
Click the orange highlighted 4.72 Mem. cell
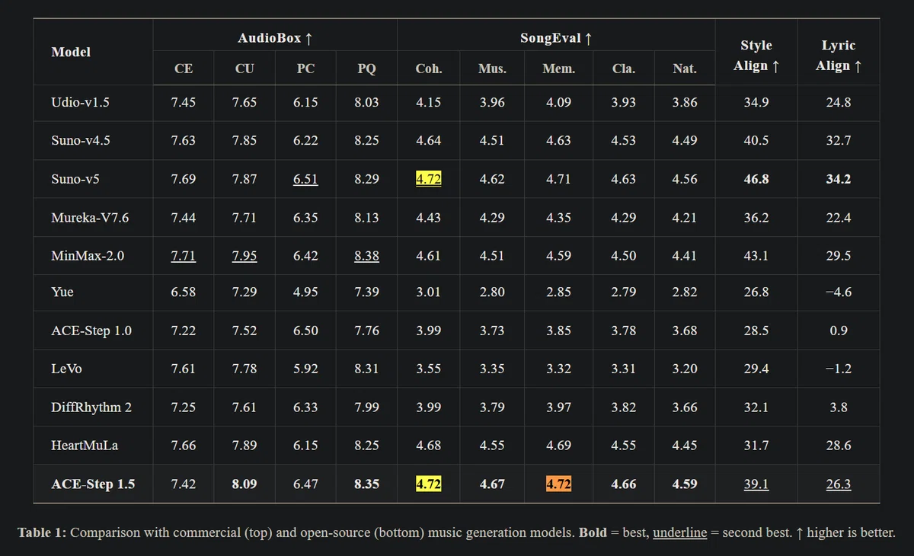pyautogui.click(x=558, y=484)
